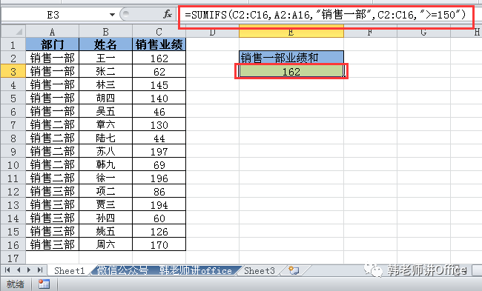Click next sheet navigation arrow
Image resolution: width=482 pixels, height=291 pixels.
(29, 270)
